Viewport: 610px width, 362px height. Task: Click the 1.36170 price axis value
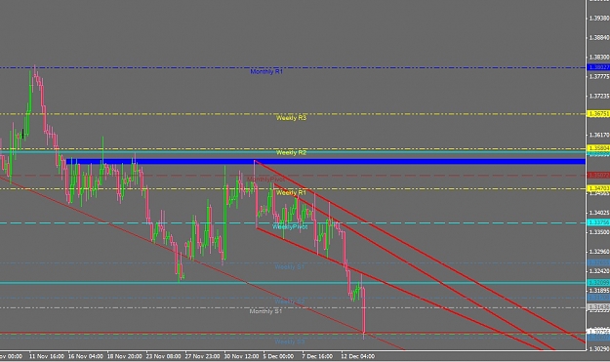point(599,135)
